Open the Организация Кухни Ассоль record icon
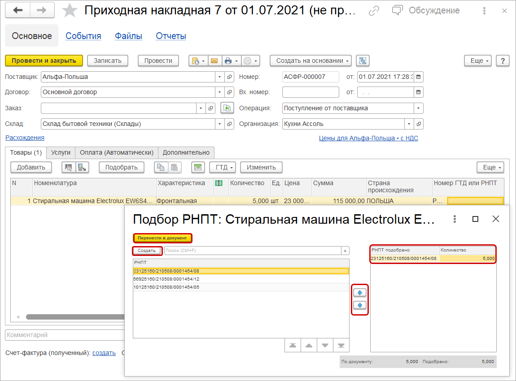 tap(419, 124)
